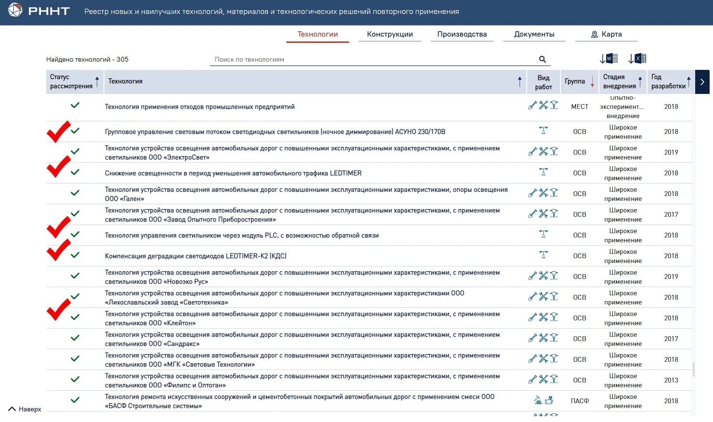The height and width of the screenshot is (422, 713).
Task: Open Технология управления светильником через модуль PLC
Action: click(242, 235)
